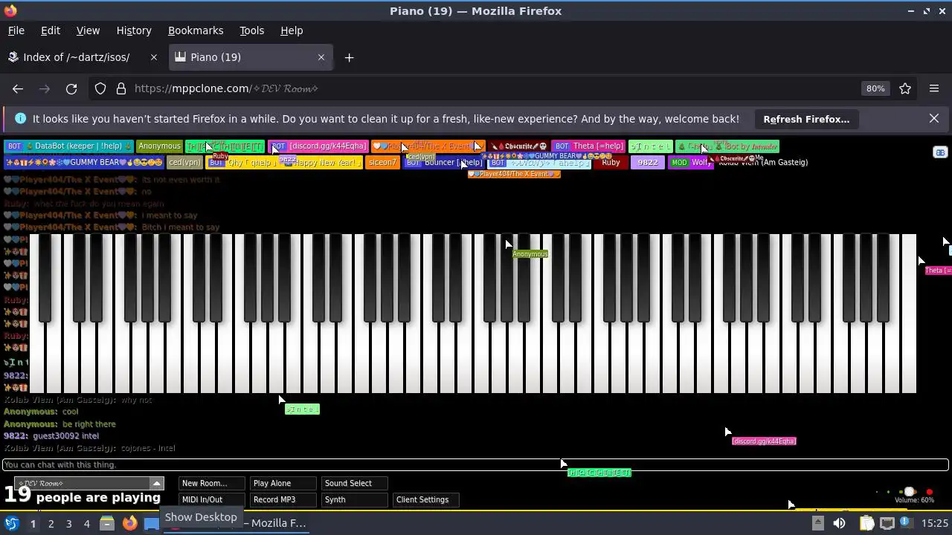
Task: Open the network connection tray icon
Action: pyautogui.click(x=887, y=524)
